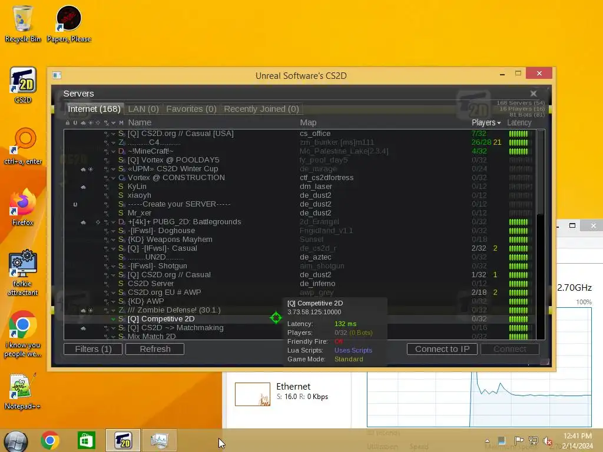The image size is (603, 452).
Task: Click the cloud icon on the KyLin row
Action: pos(83,187)
